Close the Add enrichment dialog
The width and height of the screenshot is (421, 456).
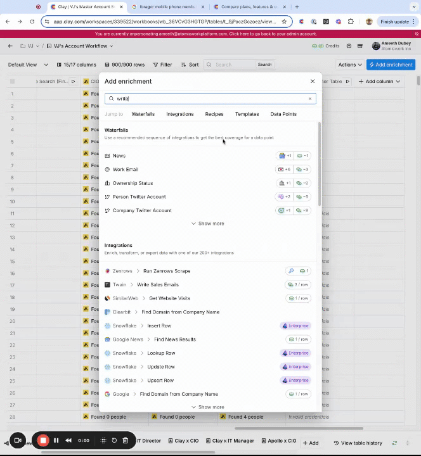[312, 81]
